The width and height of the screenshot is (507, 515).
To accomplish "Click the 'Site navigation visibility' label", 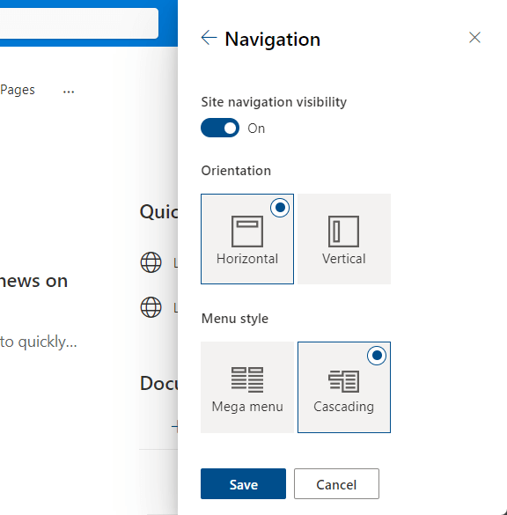I will pyautogui.click(x=274, y=102).
